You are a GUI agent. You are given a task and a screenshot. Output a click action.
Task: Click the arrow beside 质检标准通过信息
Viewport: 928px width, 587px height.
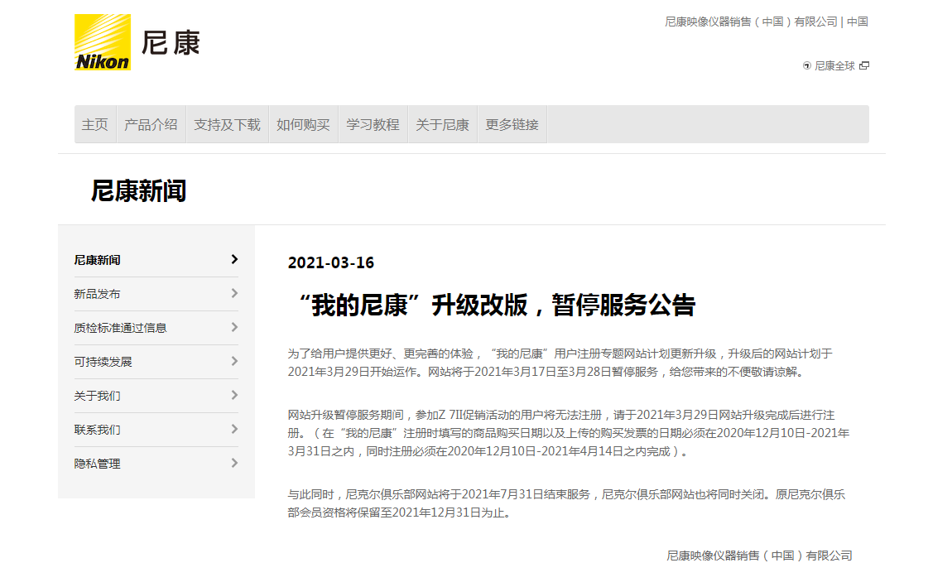pos(234,327)
